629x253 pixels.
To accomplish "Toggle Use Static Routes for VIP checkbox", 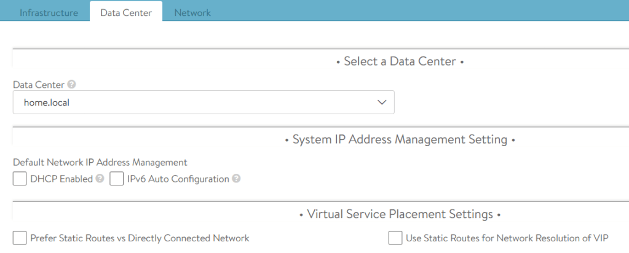I will [395, 238].
